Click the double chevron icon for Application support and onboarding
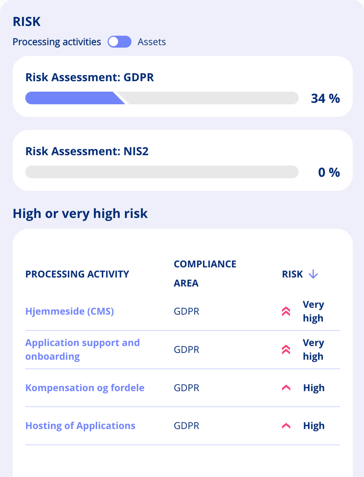The height and width of the screenshot is (477, 364). point(285,349)
